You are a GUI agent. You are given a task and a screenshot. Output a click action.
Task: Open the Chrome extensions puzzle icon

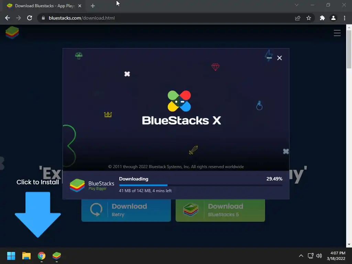[x=322, y=18]
